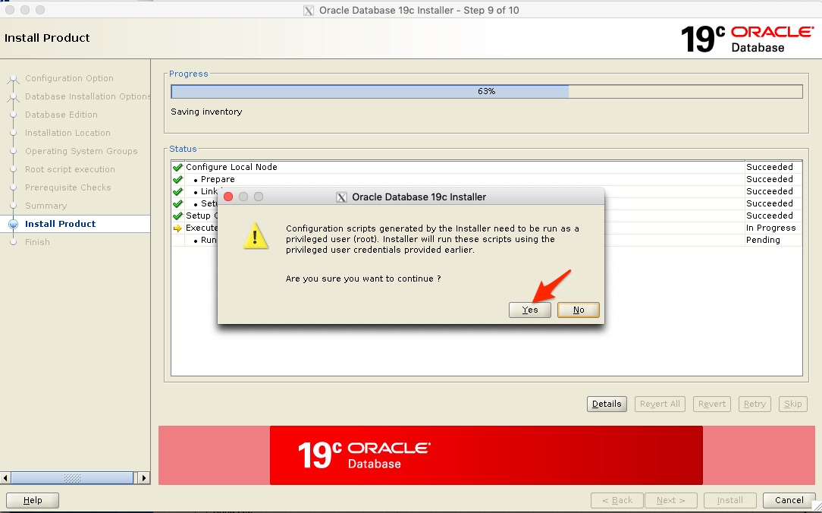Open installer Help
Viewport: 822px width, 513px height.
(33, 500)
